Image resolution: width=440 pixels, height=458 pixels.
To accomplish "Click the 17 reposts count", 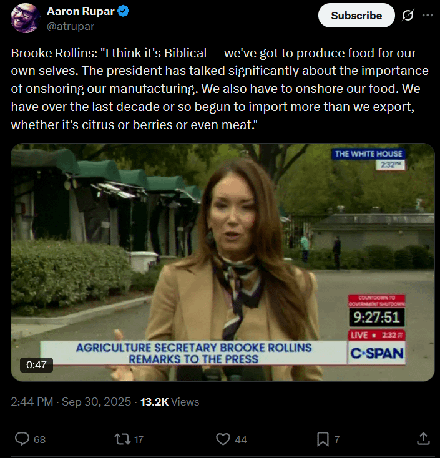I will [139, 440].
